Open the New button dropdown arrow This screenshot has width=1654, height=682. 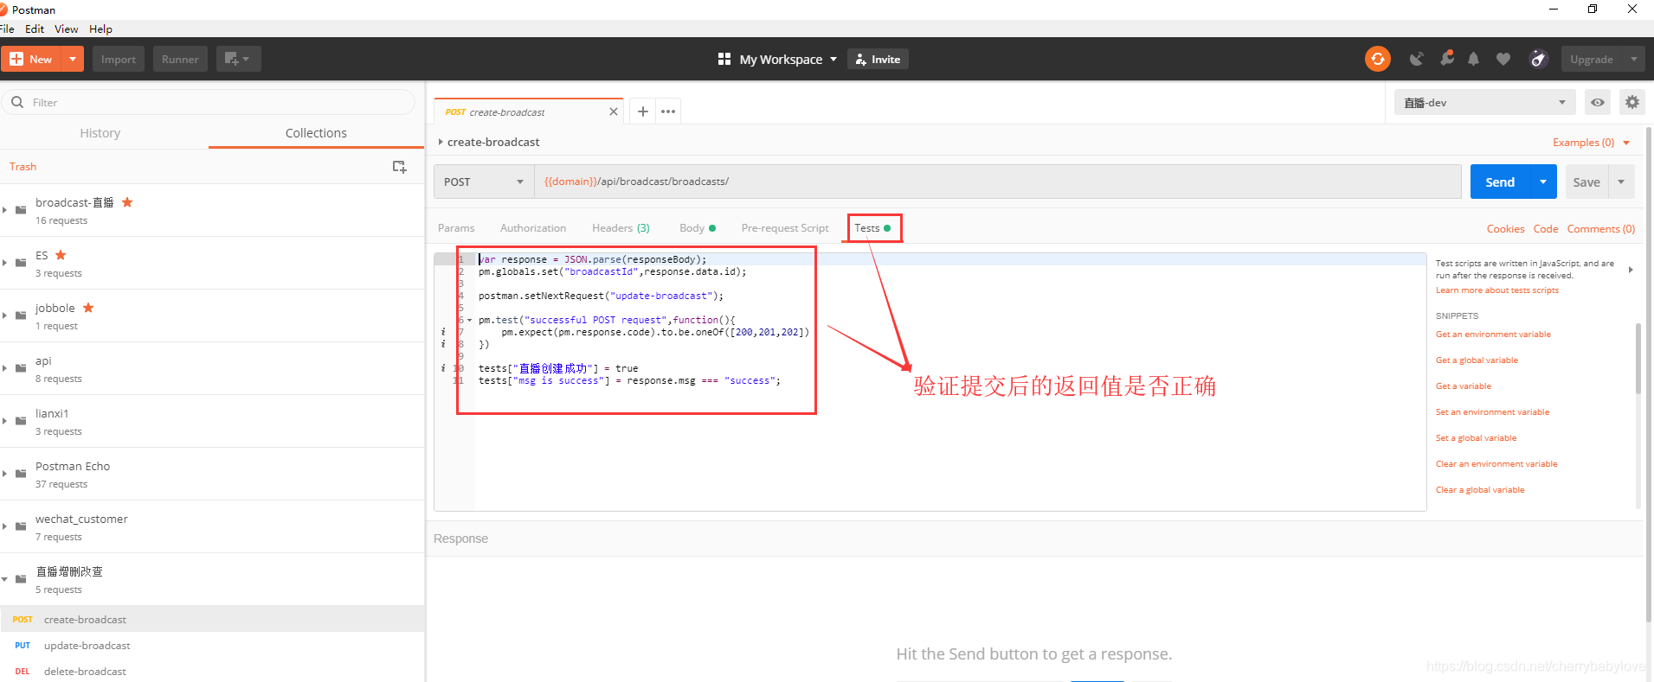73,59
